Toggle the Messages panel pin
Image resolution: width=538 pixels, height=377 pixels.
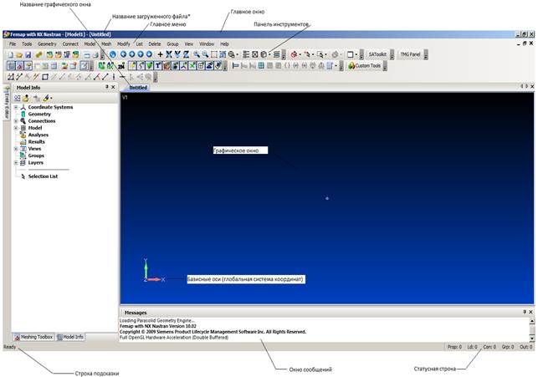(x=525, y=312)
